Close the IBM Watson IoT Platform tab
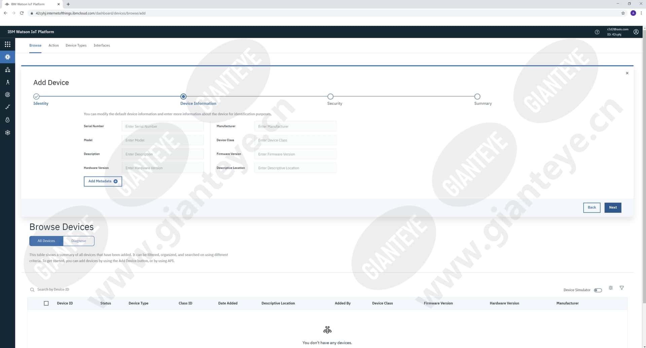 [59, 4]
